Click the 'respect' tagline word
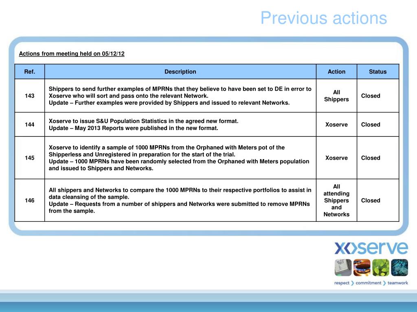This screenshot has width=417, height=312. [342, 283]
